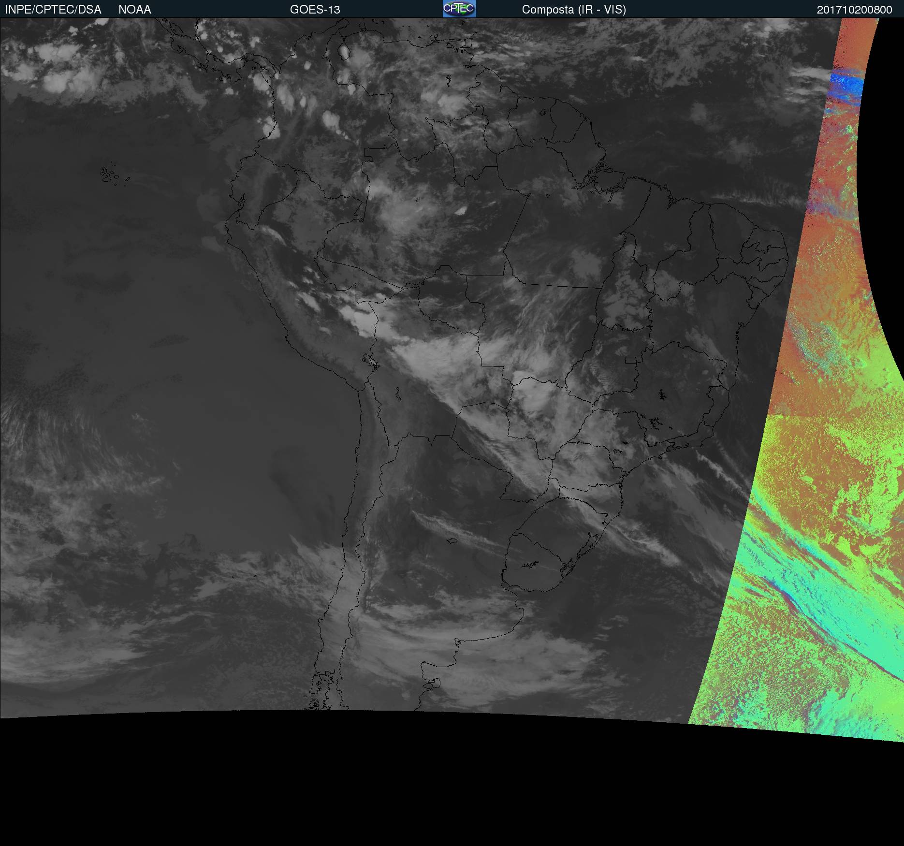This screenshot has width=904, height=846.
Task: Click the NOAA label in header
Action: pyautogui.click(x=134, y=10)
